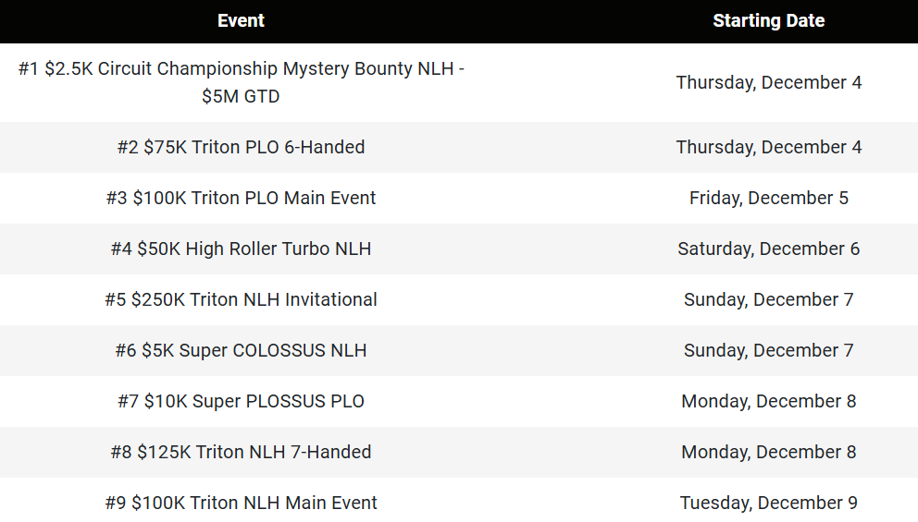Screen dimensions: 918x522
Task: Select the starting date of Super COLOSSUS NLH
Action: (x=768, y=350)
